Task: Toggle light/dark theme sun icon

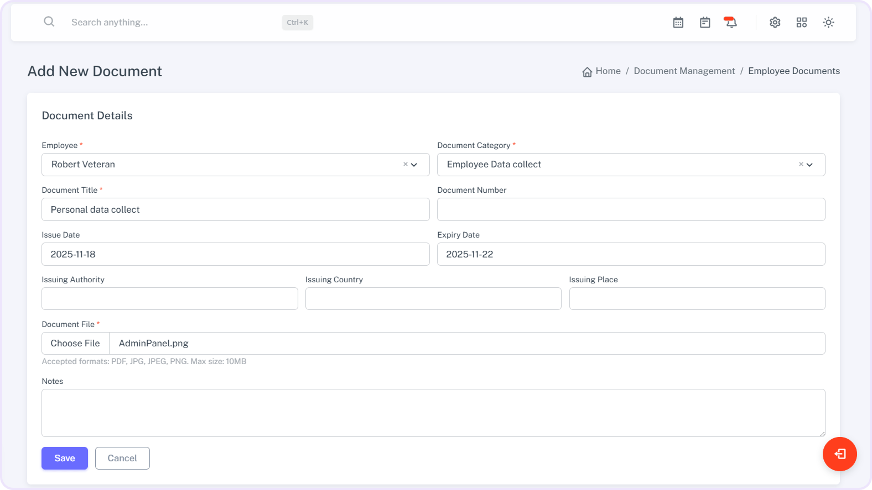Action: coord(828,23)
